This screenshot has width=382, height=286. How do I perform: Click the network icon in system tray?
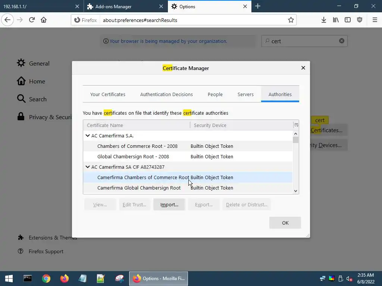click(x=323, y=279)
